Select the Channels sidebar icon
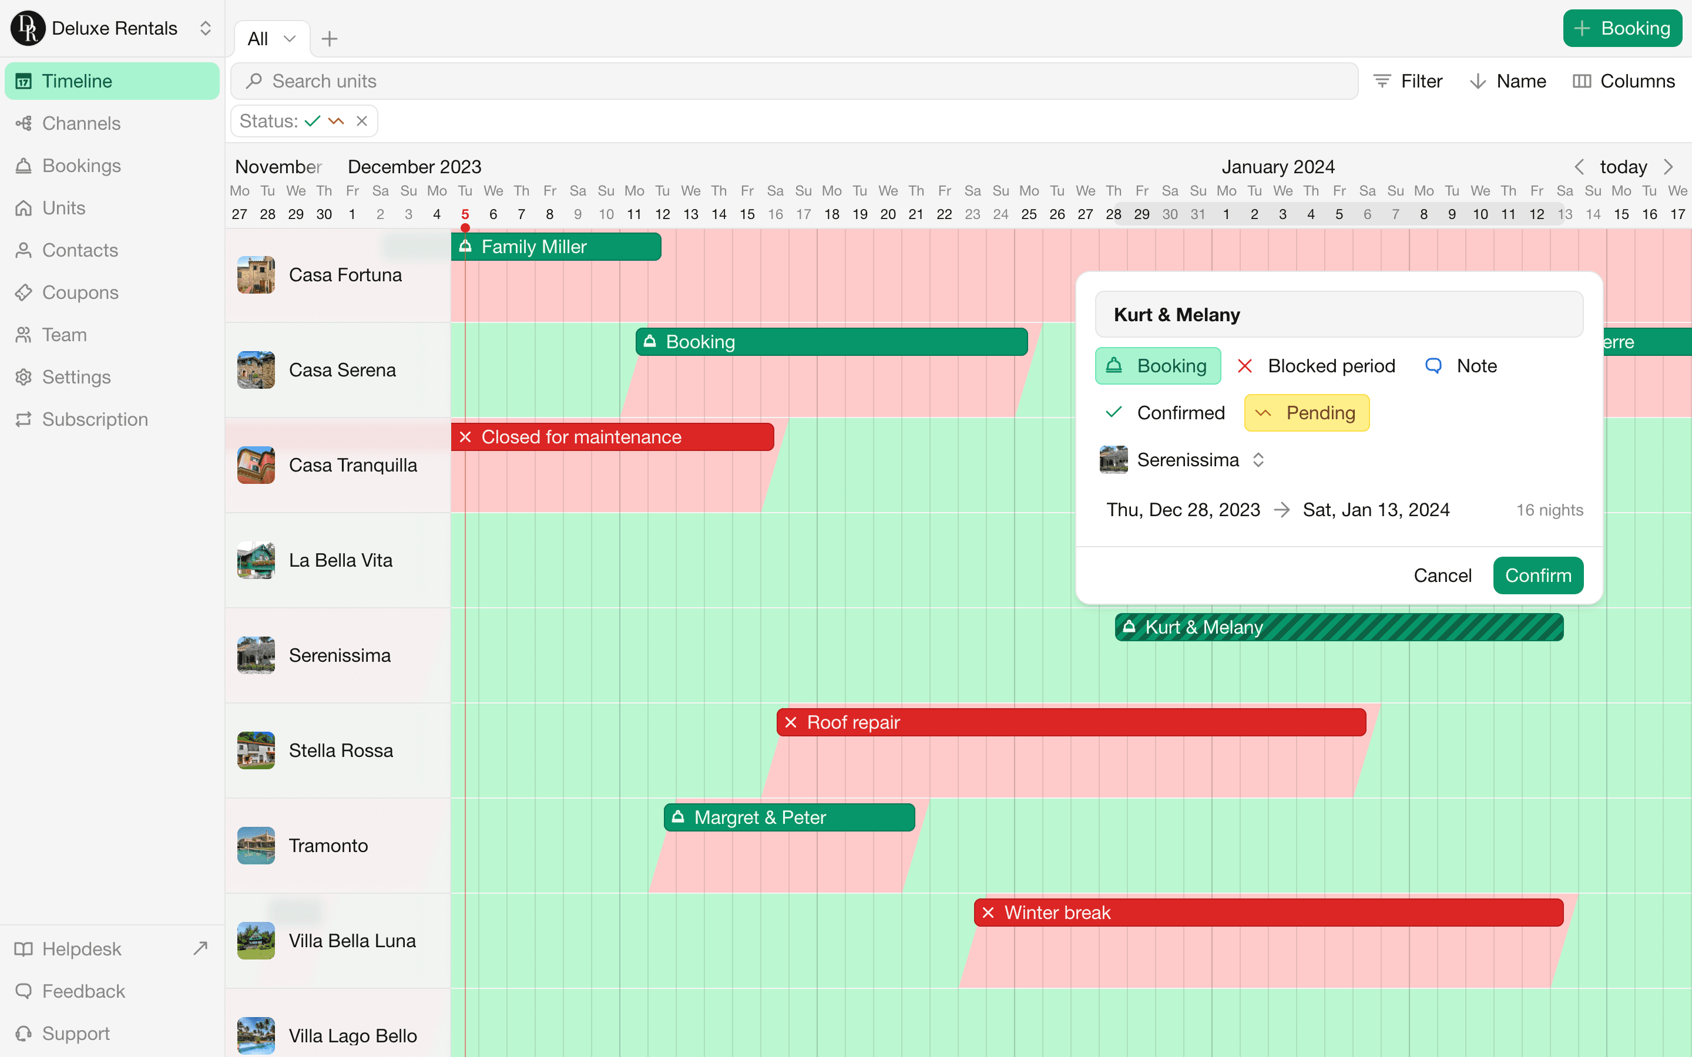The width and height of the screenshot is (1692, 1057). (x=80, y=123)
